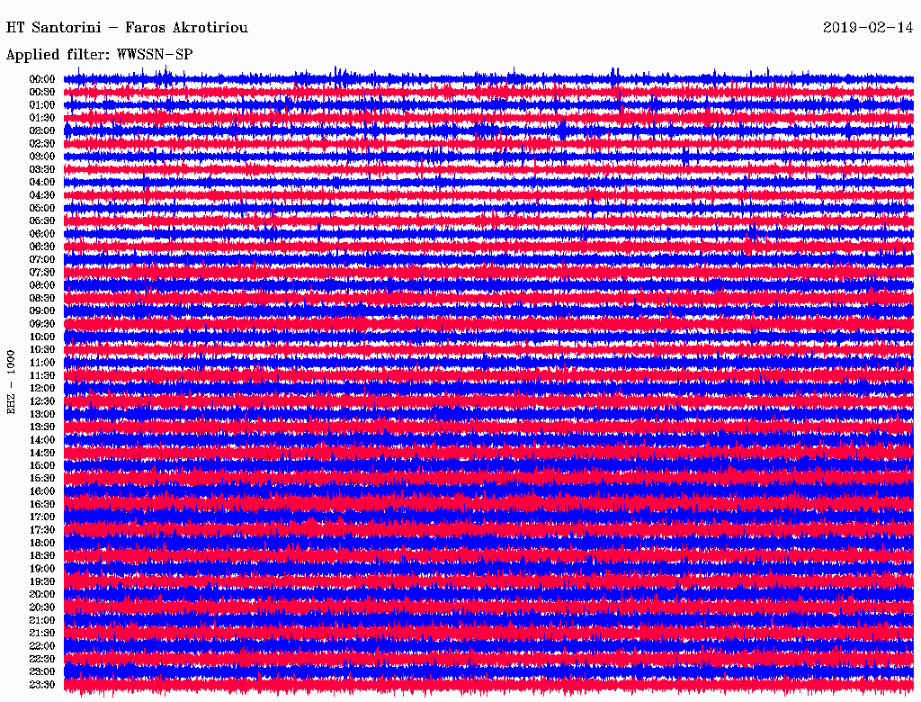The width and height of the screenshot is (921, 702).
Task: Select the 19:30 time label
Action: pos(42,581)
